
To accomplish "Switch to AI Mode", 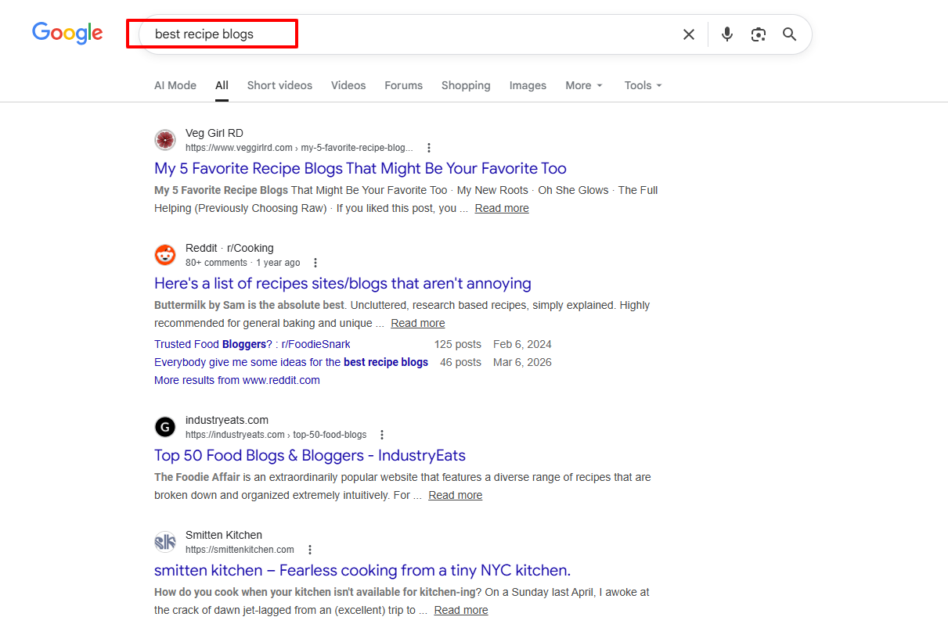I will 175,85.
